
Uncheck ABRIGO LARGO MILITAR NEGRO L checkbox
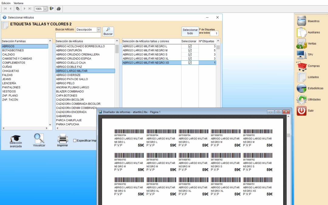(190, 46)
